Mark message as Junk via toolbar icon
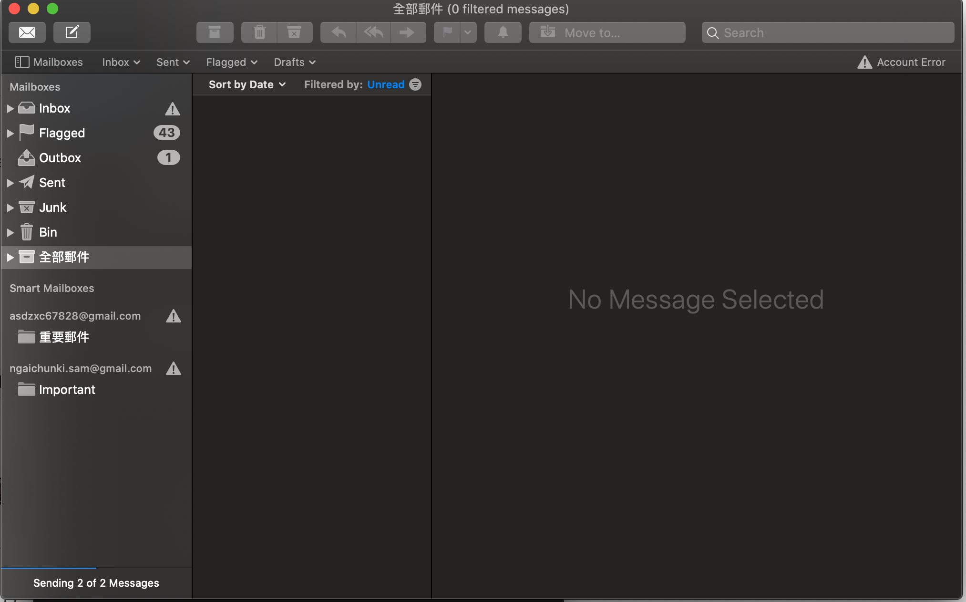The width and height of the screenshot is (966, 602). 295,32
